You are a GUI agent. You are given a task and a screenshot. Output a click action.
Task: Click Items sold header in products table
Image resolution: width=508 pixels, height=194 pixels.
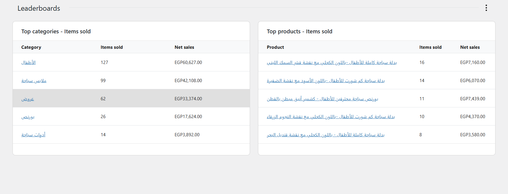(x=430, y=47)
